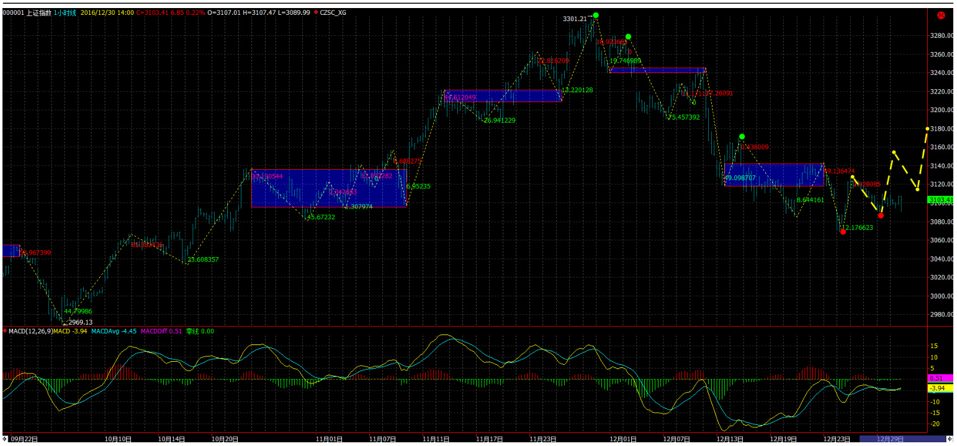Click the MACD(12,26,9) indicator label
This screenshot has width=957, height=446.
click(29, 331)
